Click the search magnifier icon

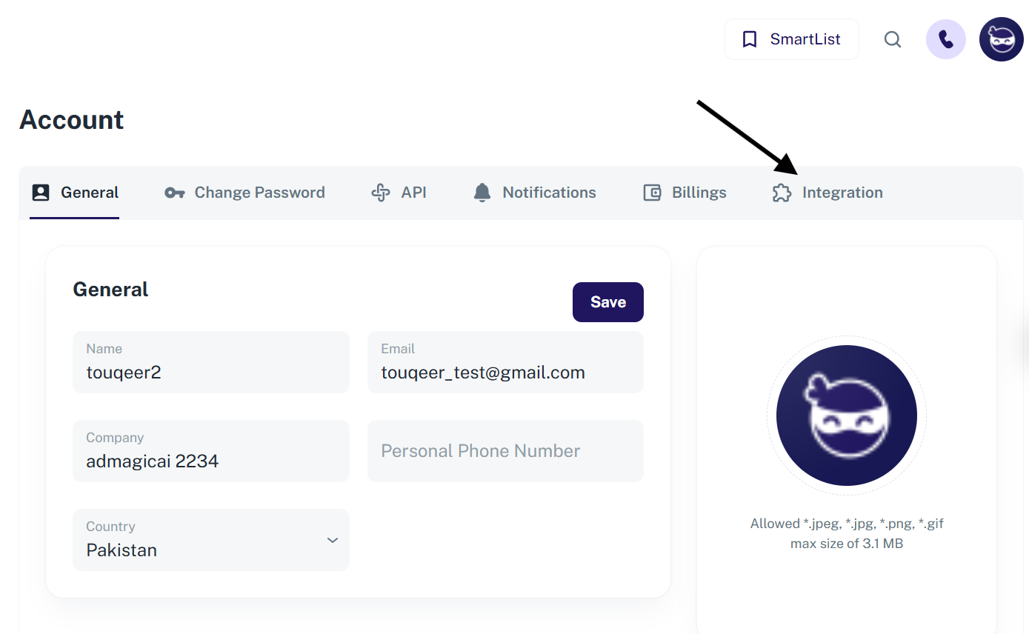[x=893, y=39]
